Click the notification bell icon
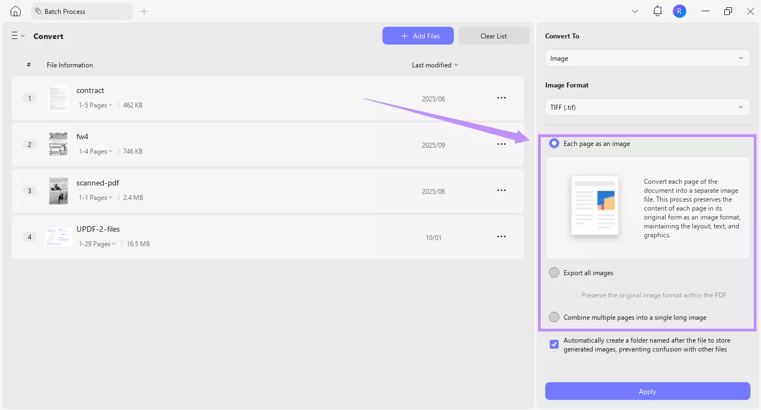The image size is (761, 410). (657, 11)
